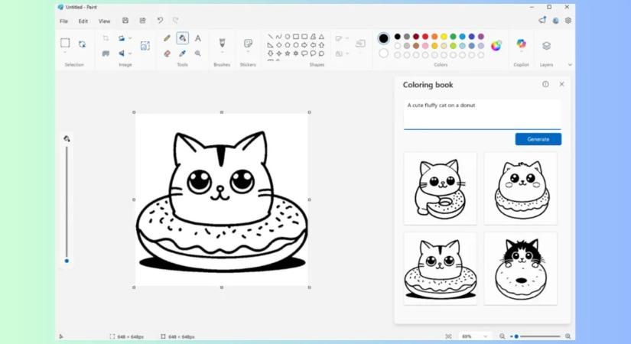This screenshot has height=344, width=631.
Task: Select the Eraser tool
Action: pyautogui.click(x=167, y=53)
